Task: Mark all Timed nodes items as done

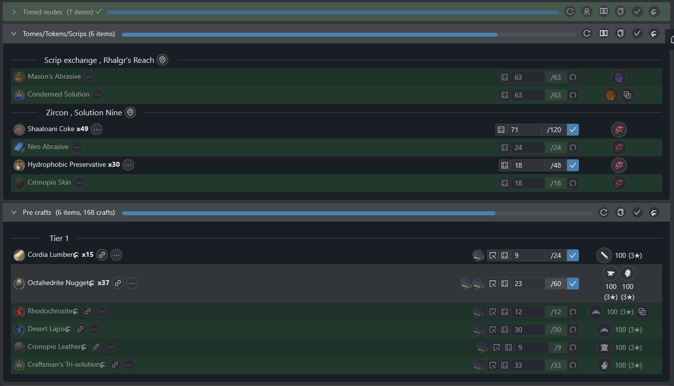Action: point(637,11)
